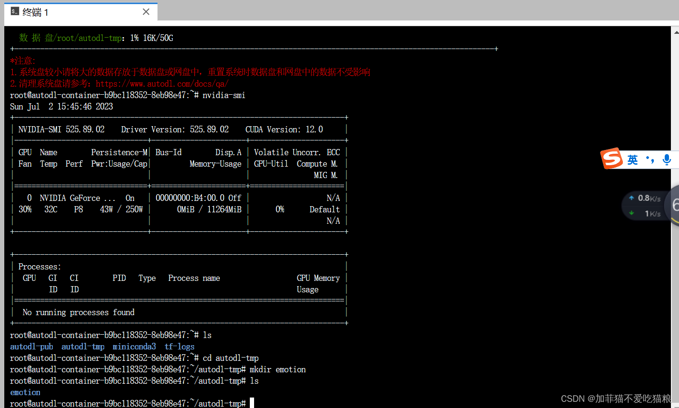This screenshot has height=408, width=679.
Task: Click the download speed 1K/s indicator
Action: 645,213
